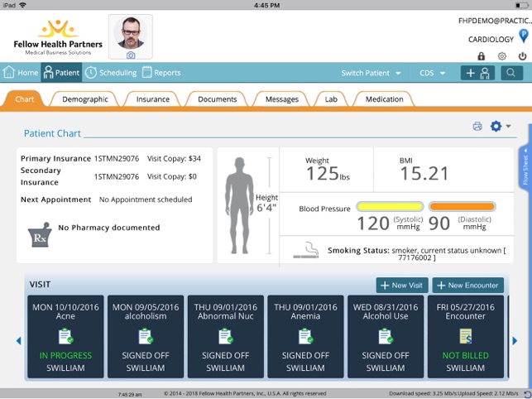Expand the Switch Patient dropdown
This screenshot has width=532, height=399.
[x=371, y=73]
